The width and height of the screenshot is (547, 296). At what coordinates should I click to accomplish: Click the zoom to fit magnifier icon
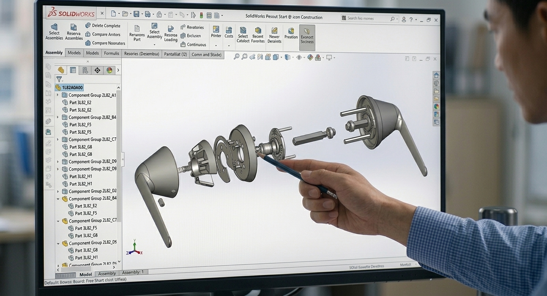click(x=236, y=57)
